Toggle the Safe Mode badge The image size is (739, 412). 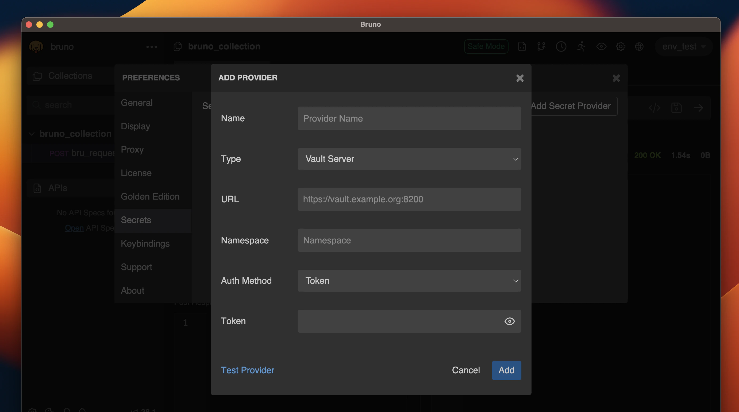[486, 46]
